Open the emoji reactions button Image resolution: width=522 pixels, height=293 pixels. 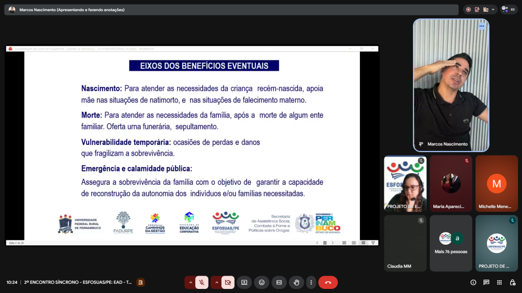click(262, 282)
